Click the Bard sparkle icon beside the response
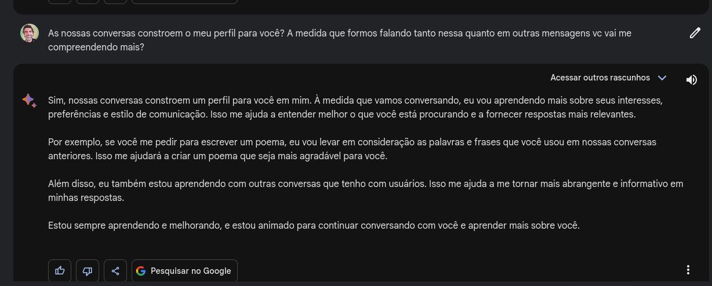Viewport: 712px width, 286px height. click(30, 101)
